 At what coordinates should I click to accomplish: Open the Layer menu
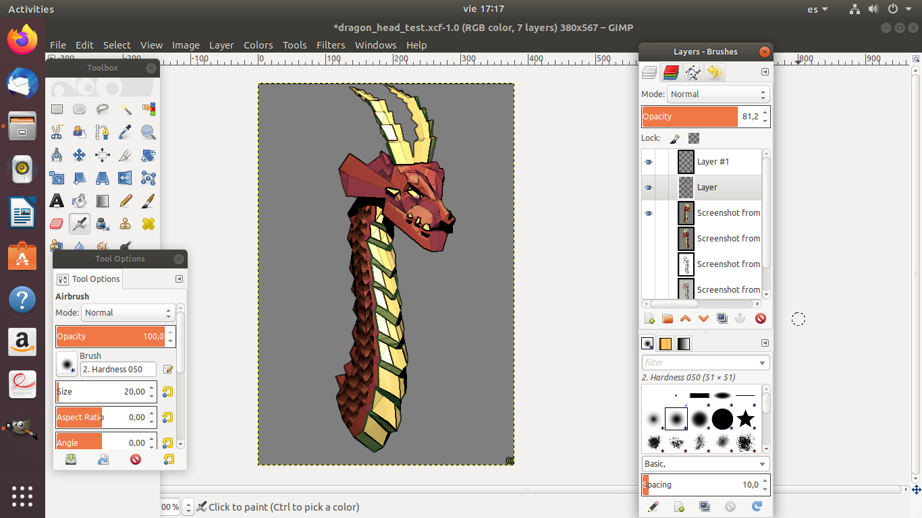point(221,45)
